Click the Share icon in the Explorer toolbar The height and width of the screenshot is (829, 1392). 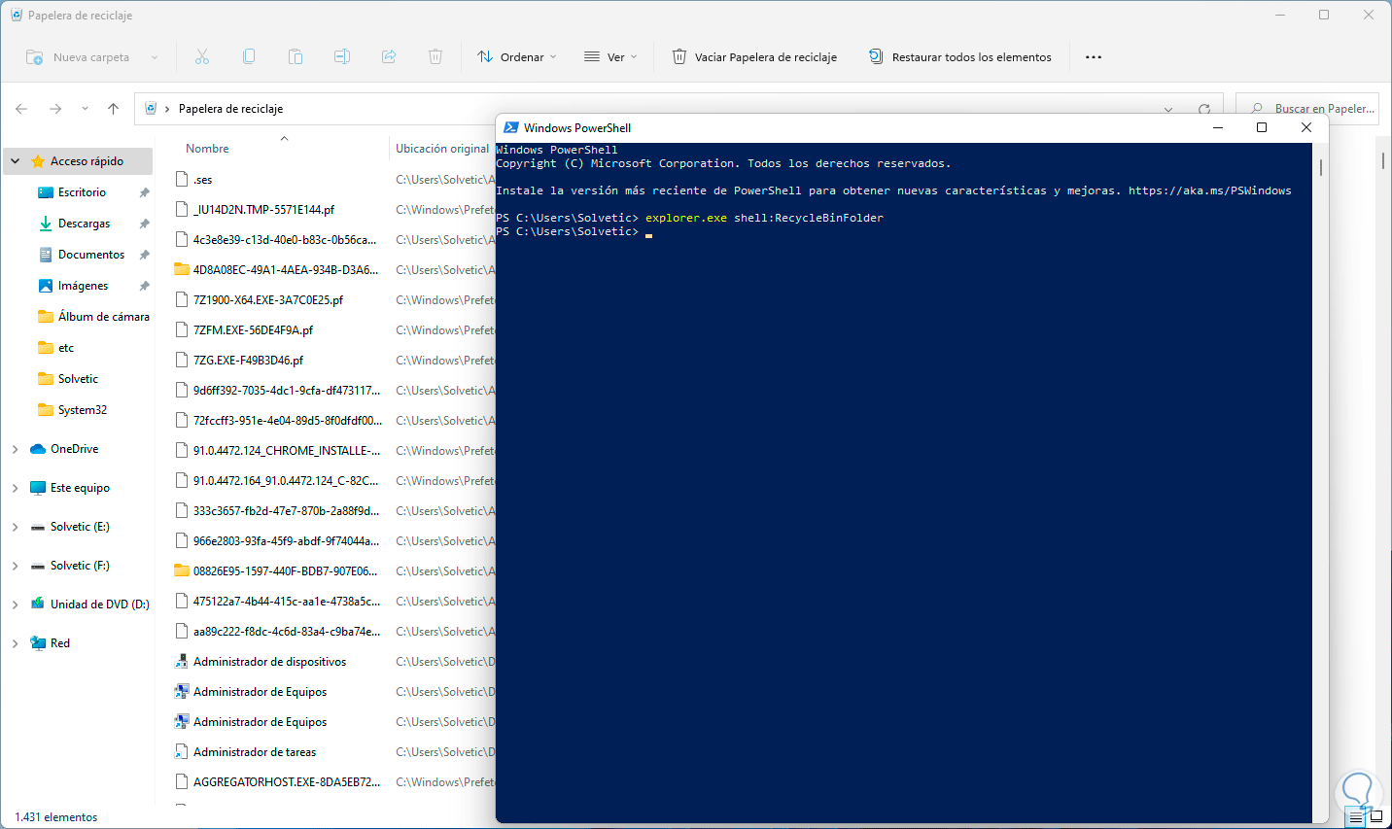click(x=389, y=57)
